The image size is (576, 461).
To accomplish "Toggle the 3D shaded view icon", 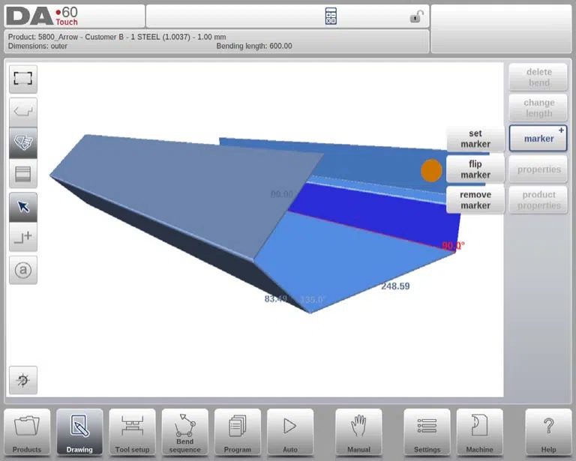I will [x=23, y=142].
